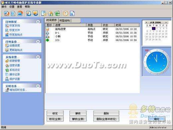Click the first toolbar icon with orange arrow
This screenshot has height=130, width=173.
pos(7,13)
